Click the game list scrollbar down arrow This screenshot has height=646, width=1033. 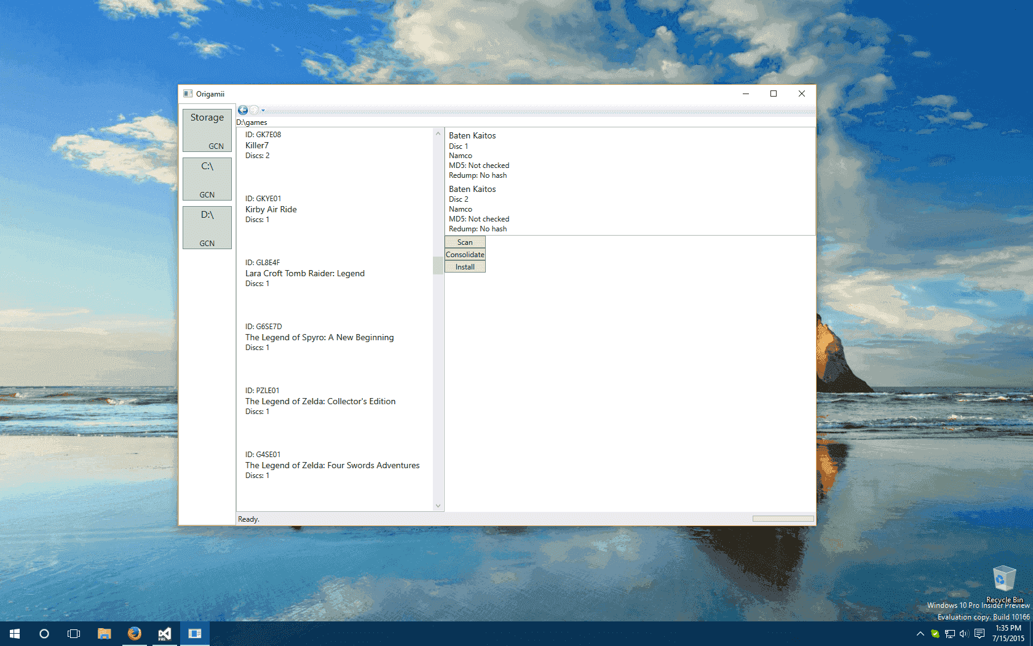438,506
